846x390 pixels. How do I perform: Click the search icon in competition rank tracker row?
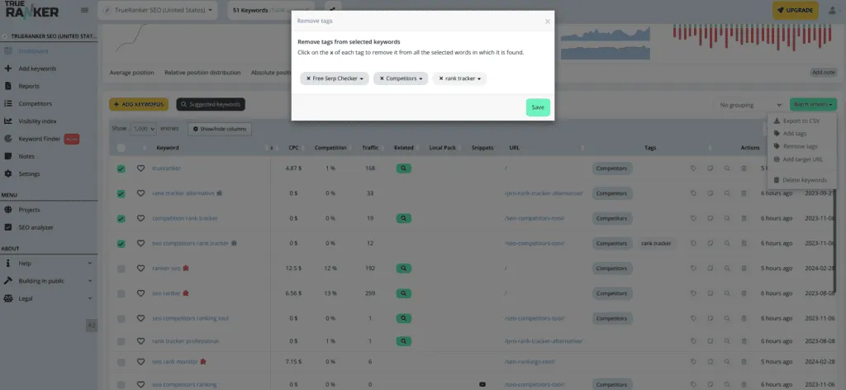click(x=727, y=218)
